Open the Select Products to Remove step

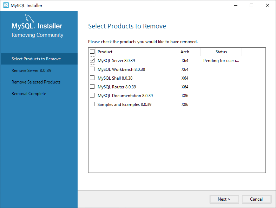coord(36,59)
